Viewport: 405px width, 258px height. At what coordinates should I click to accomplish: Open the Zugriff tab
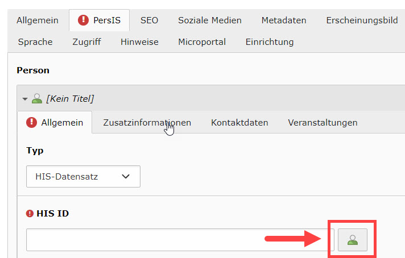tap(86, 42)
